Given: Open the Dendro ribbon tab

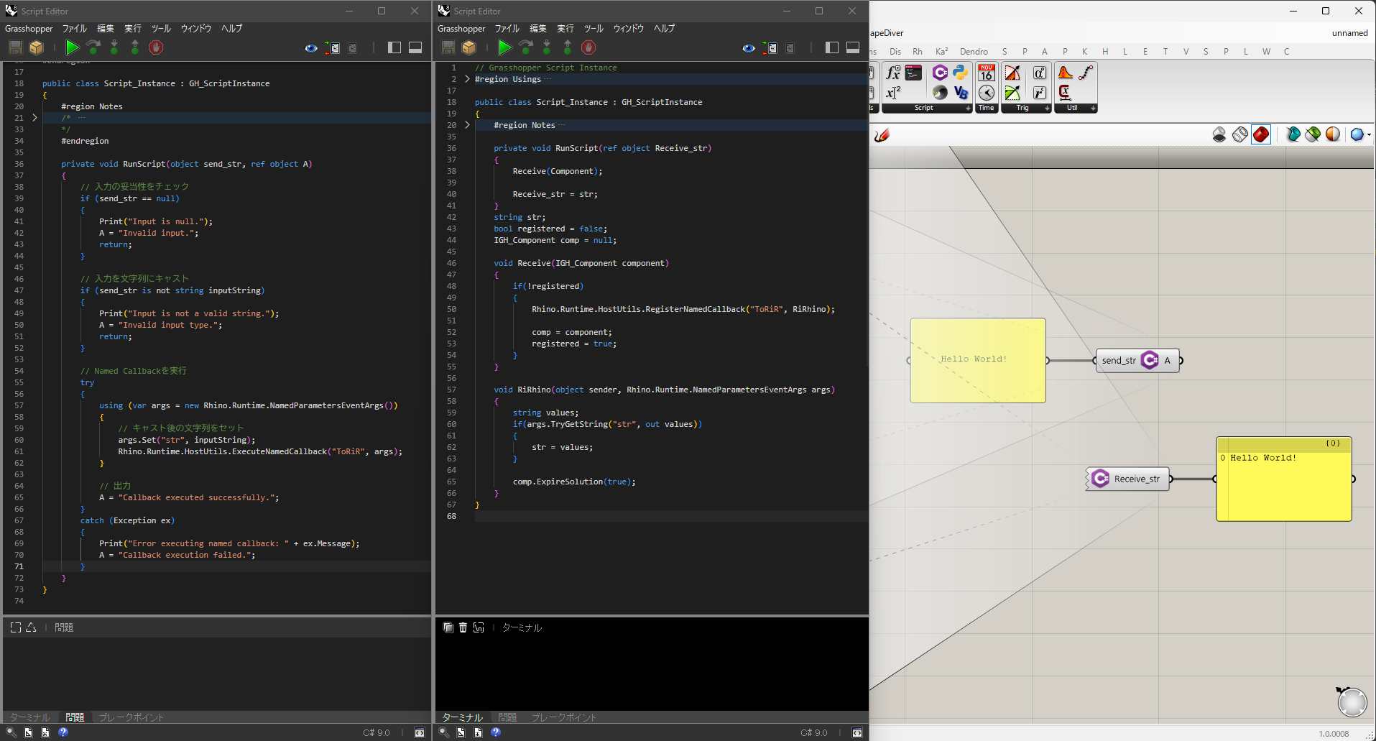Looking at the screenshot, I should point(973,52).
